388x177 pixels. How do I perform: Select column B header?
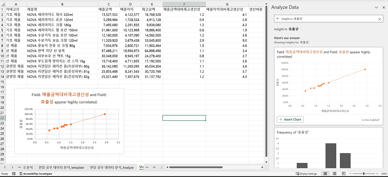pos(62,4)
